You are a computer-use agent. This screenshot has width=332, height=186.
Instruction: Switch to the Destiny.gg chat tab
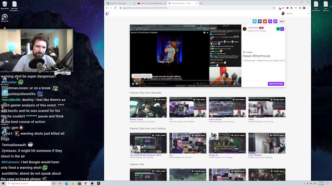[120, 4]
